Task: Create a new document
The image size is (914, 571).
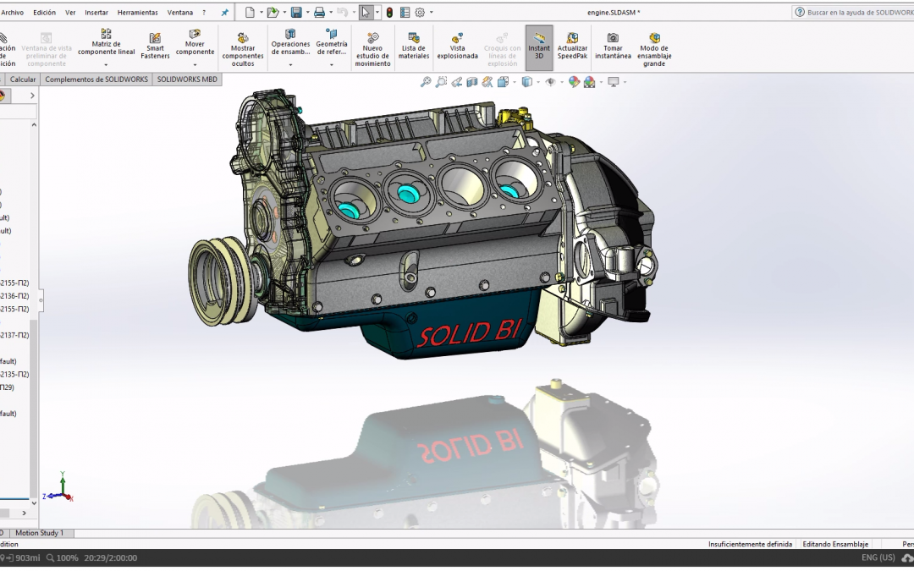Action: point(250,12)
